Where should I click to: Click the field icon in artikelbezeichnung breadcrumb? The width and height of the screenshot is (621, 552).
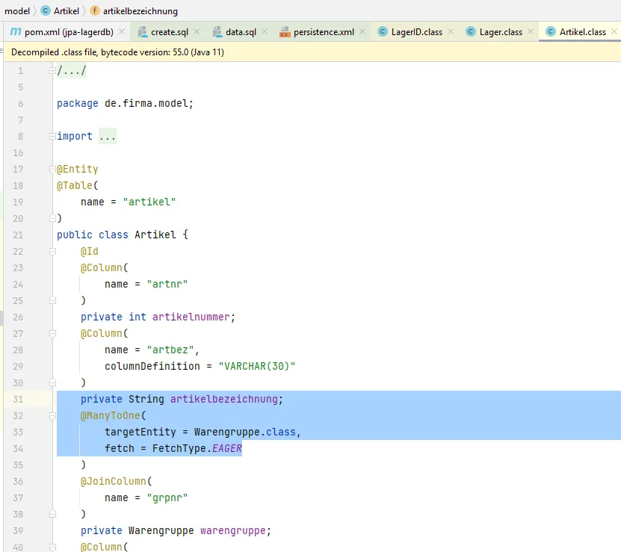coord(95,10)
